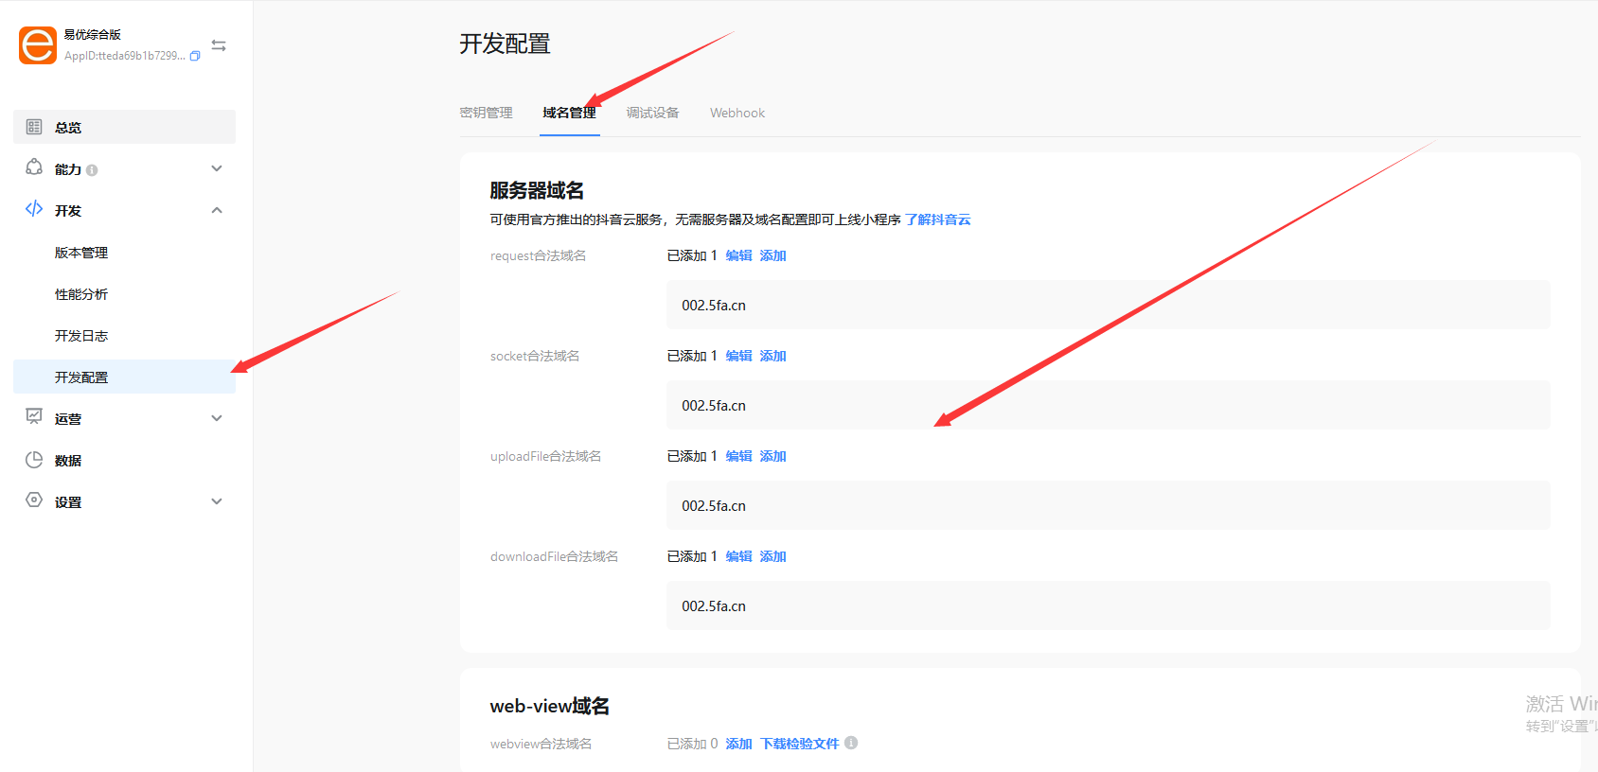Click the AppID:tteda69b1b7299... text
This screenshot has width=1598, height=772.
125,56
